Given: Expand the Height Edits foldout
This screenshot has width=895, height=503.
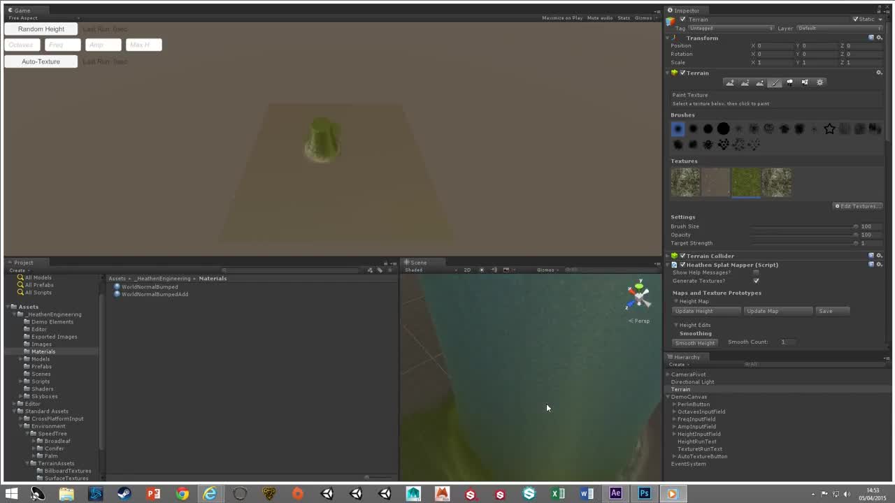Looking at the screenshot, I should pyautogui.click(x=675, y=325).
